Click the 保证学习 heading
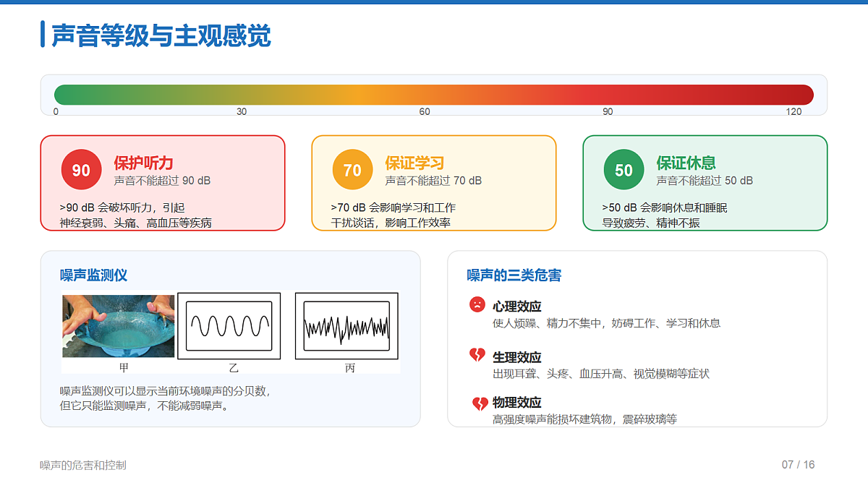Image resolution: width=868 pixels, height=488 pixels. (x=414, y=163)
